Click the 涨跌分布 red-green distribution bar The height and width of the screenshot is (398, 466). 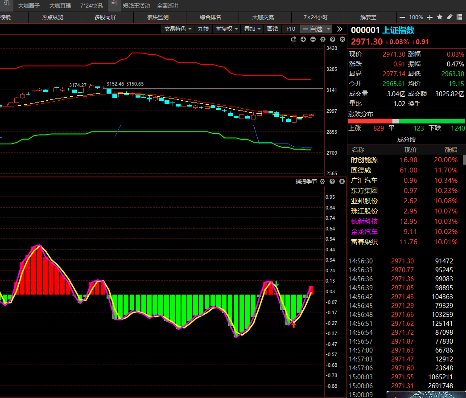pos(406,121)
